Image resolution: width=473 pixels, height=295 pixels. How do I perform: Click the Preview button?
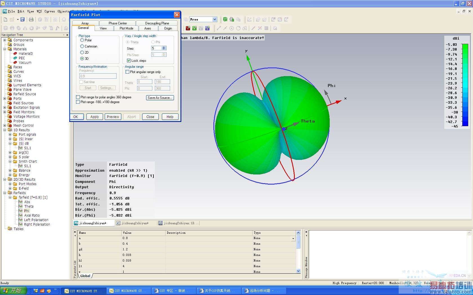(x=113, y=117)
